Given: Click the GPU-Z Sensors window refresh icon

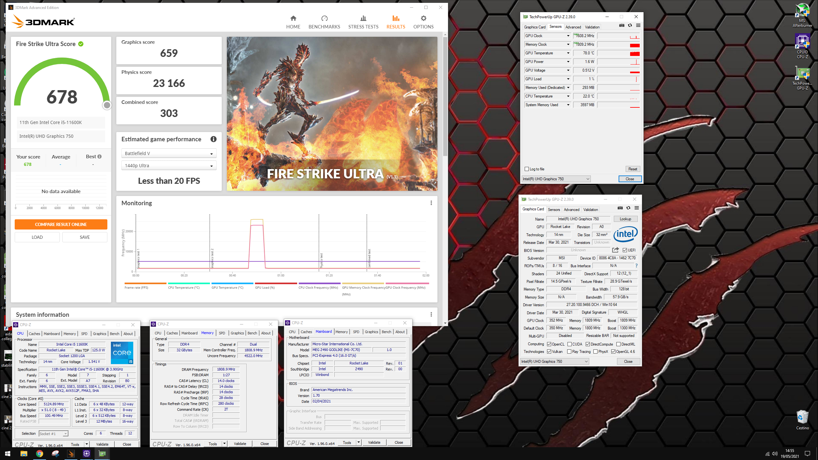Looking at the screenshot, I should 630,26.
